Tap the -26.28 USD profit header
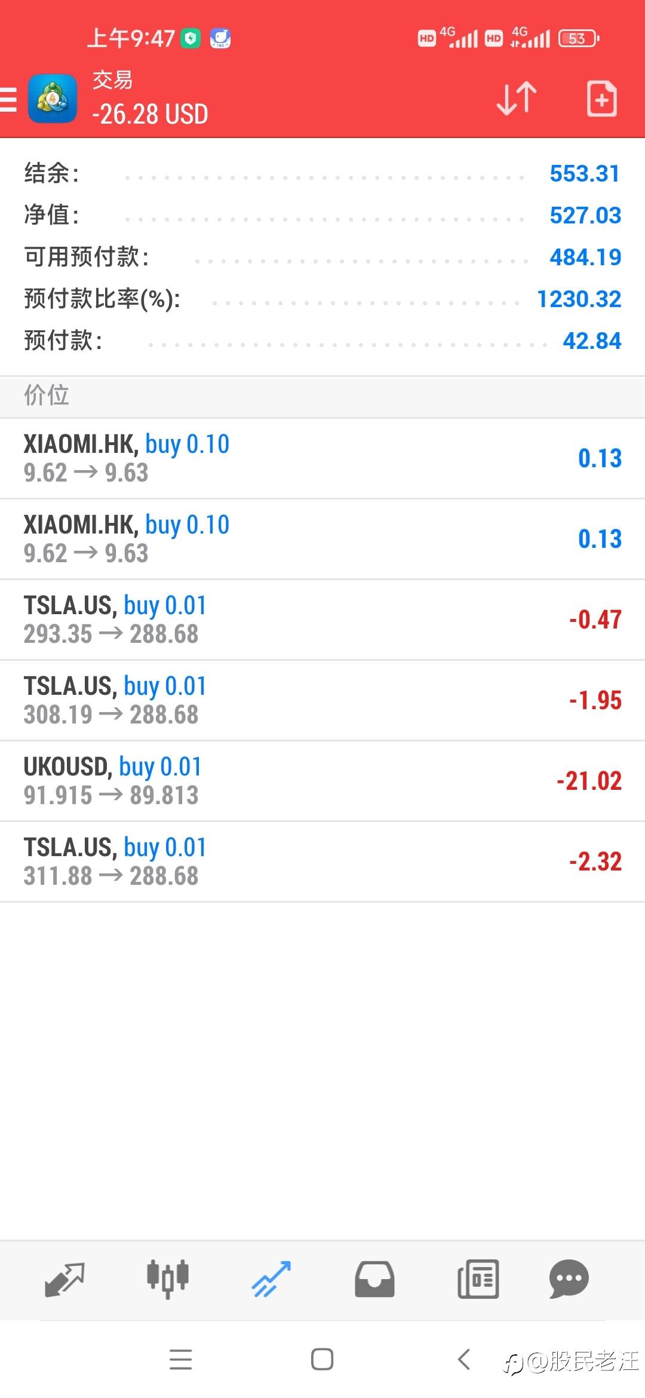 point(150,114)
